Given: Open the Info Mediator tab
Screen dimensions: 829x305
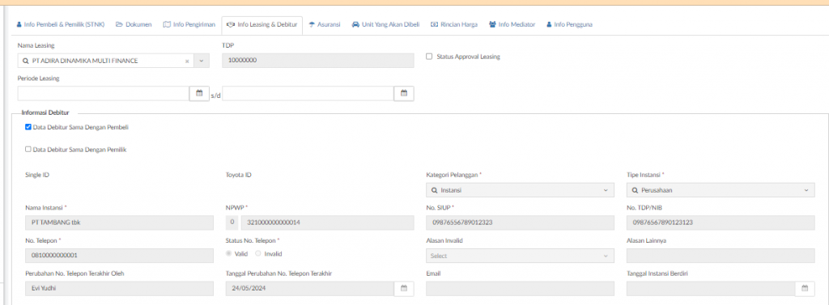Looking at the screenshot, I should (x=512, y=25).
